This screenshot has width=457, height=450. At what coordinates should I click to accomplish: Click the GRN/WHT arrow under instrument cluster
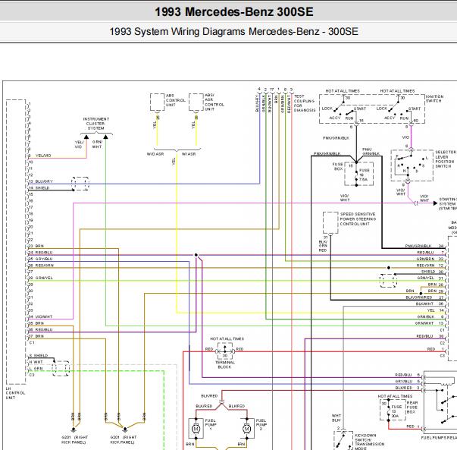pos(105,137)
